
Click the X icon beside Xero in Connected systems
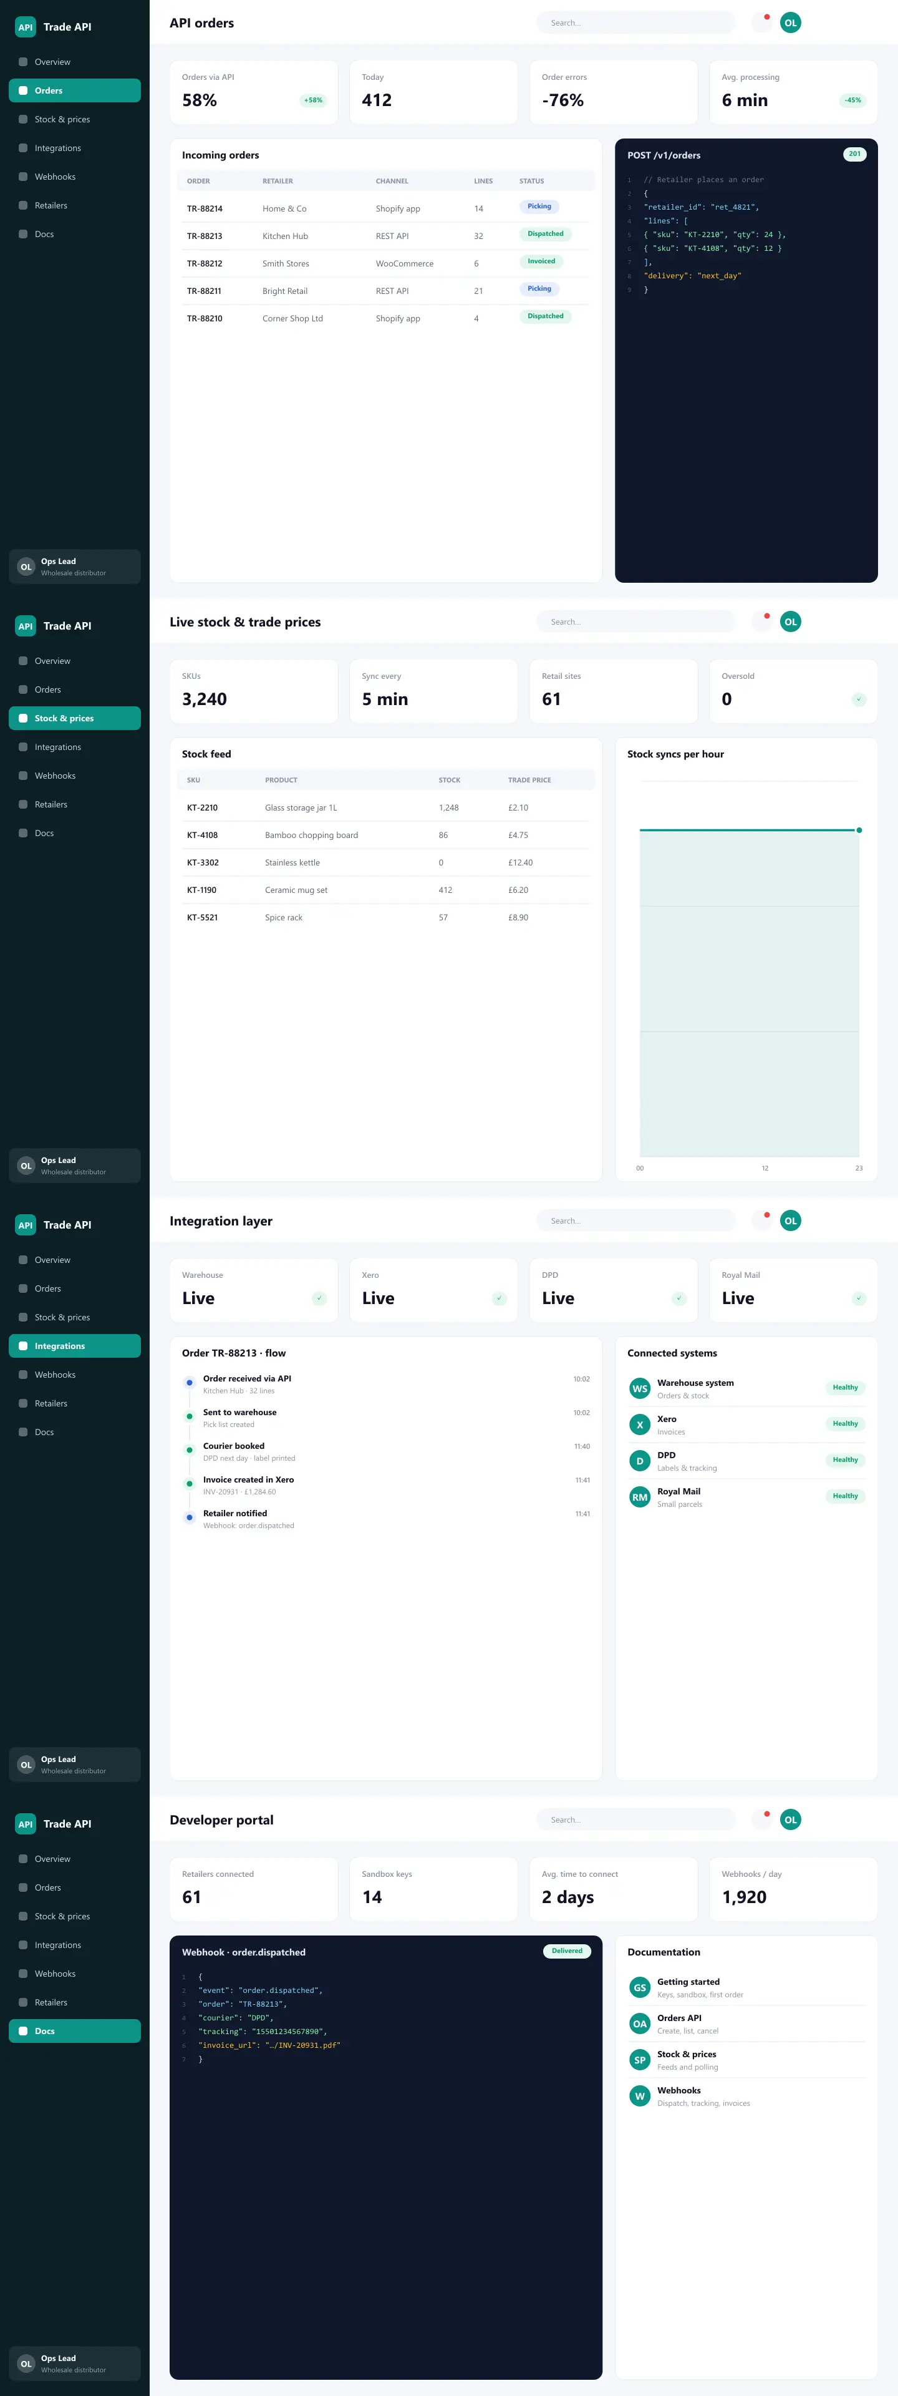640,1425
